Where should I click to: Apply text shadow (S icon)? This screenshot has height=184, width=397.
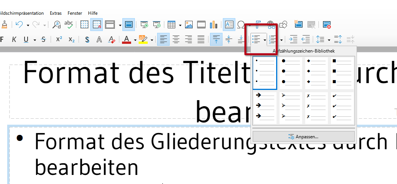click(87, 40)
